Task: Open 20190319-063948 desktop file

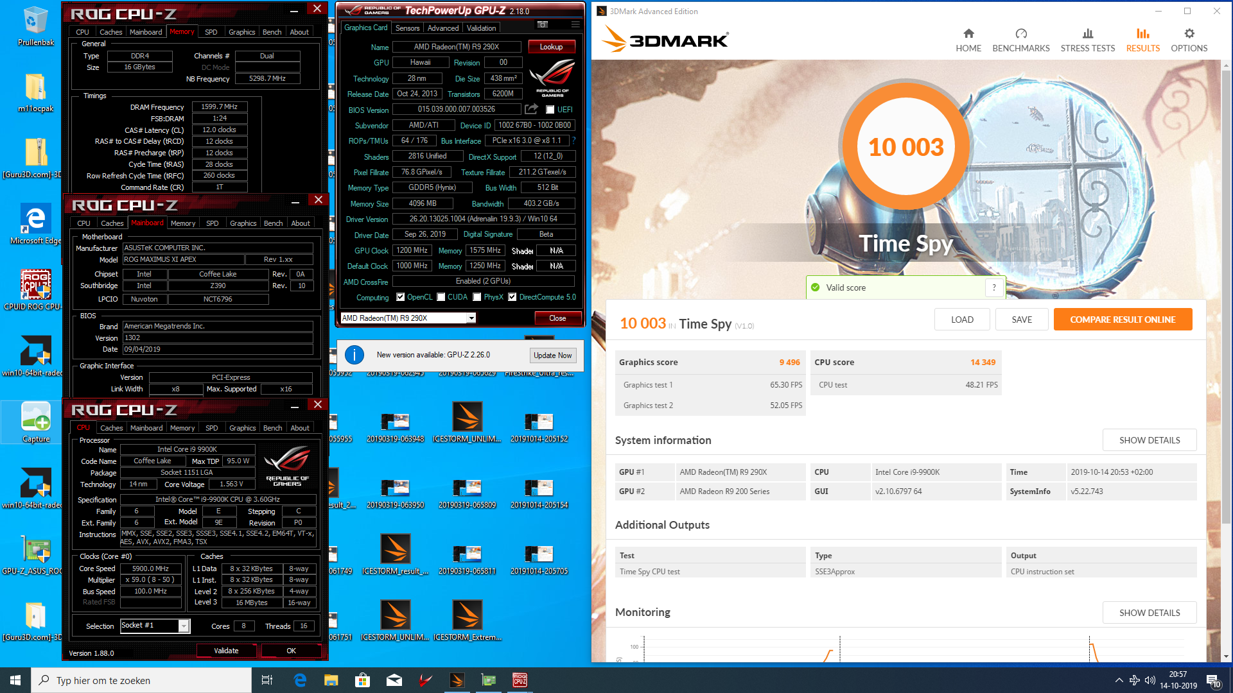Action: tap(395, 429)
